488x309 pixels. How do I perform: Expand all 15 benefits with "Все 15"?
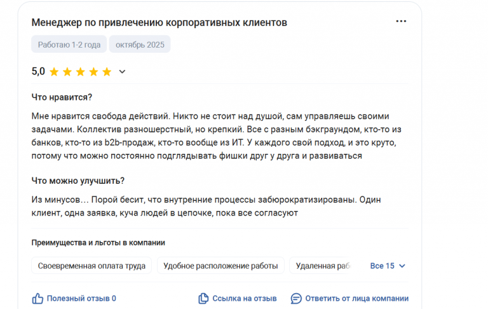pos(382,266)
